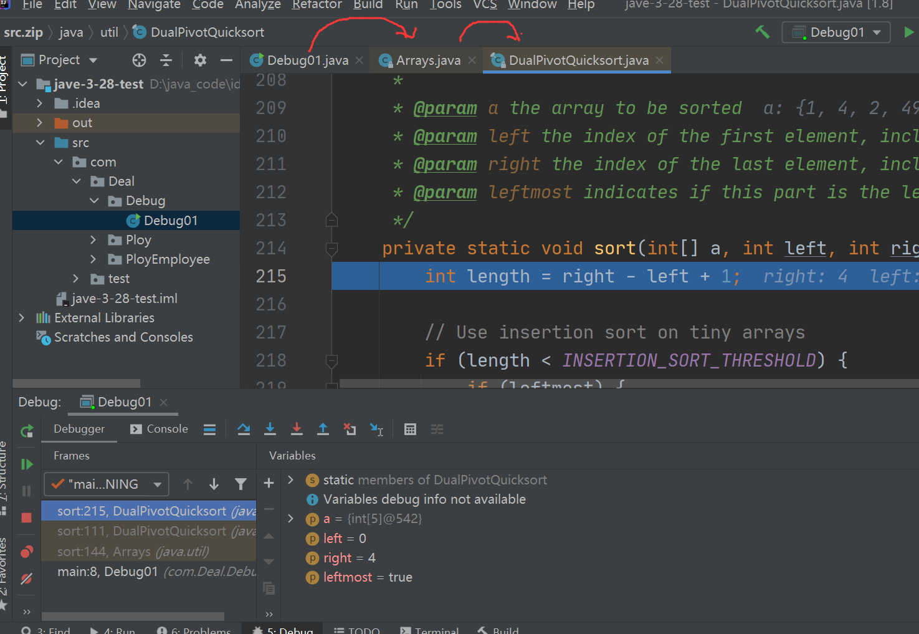View breakpoints red circles icon
Screen dimensions: 919x634
click(26, 552)
